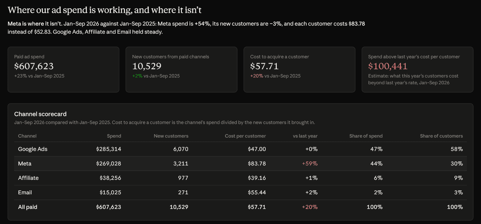The height and width of the screenshot is (224, 481).
Task: Click "Spend above last year's cost per customer" label
Action: pos(414,57)
